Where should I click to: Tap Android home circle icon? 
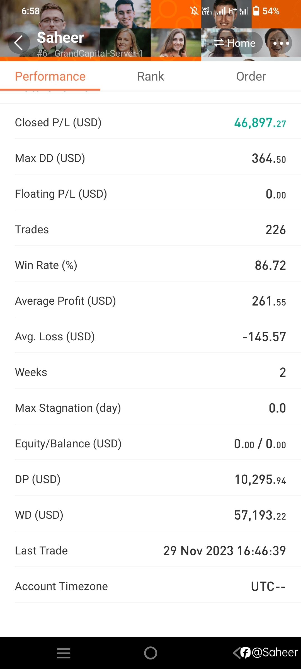(151, 653)
